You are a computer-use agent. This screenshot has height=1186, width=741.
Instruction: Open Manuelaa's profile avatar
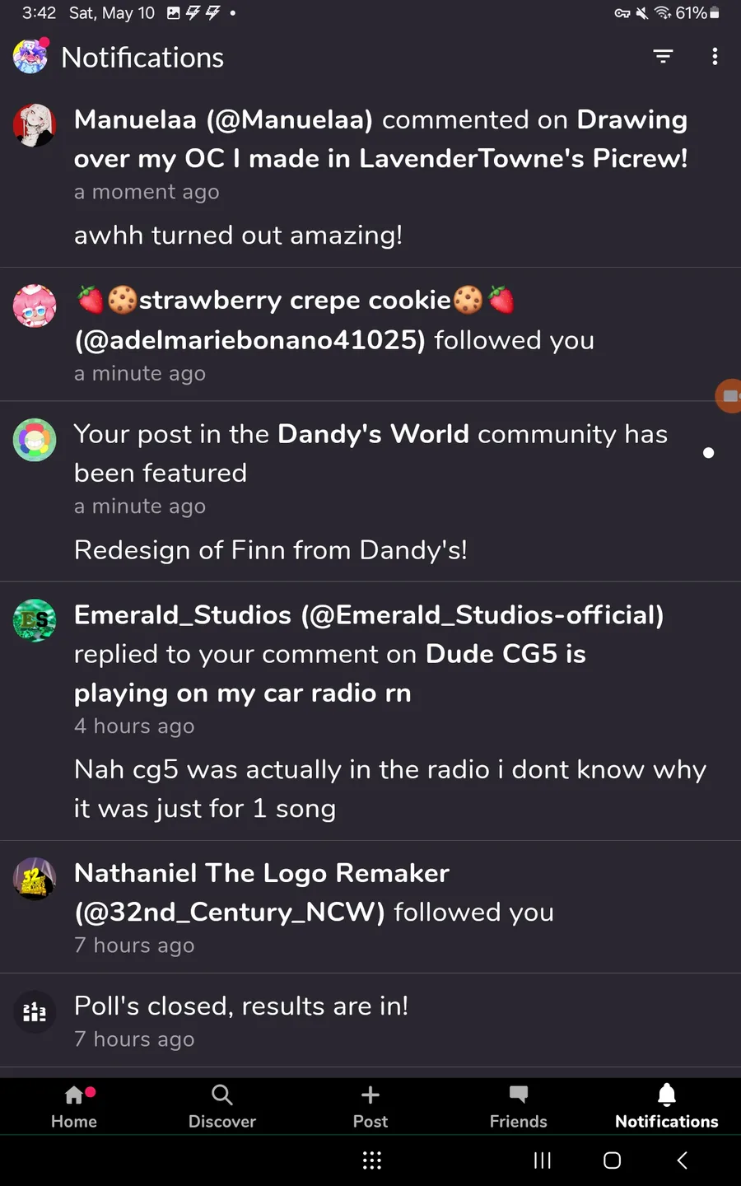(x=35, y=125)
